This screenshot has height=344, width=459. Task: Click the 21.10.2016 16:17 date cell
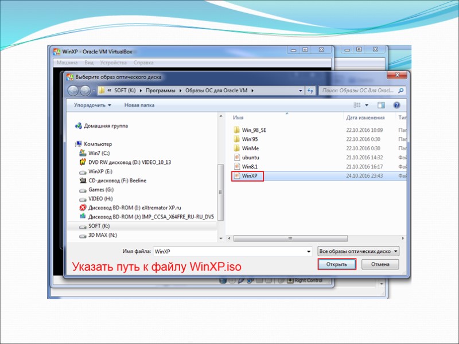(x=364, y=166)
